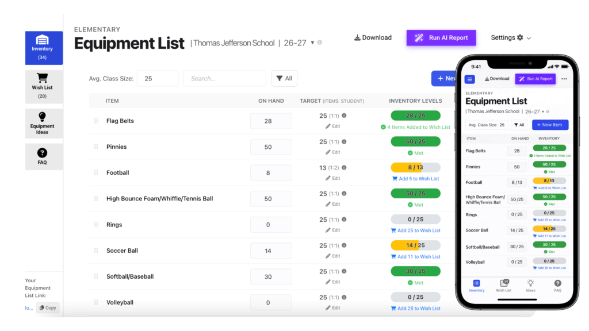Screen dimensions: 589x331
Task: Tap Wish List tab in phone bottom bar
Action: coord(504,286)
